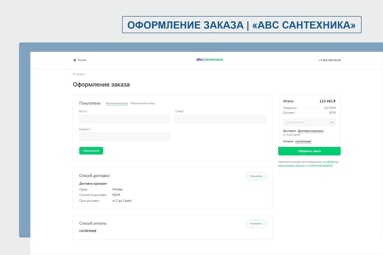Click the 'Покупатель' section heading

[x=90, y=103]
